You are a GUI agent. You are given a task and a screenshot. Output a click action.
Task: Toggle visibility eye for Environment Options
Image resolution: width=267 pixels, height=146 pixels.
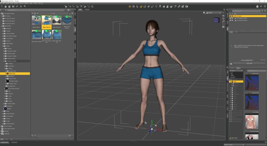[230, 20]
